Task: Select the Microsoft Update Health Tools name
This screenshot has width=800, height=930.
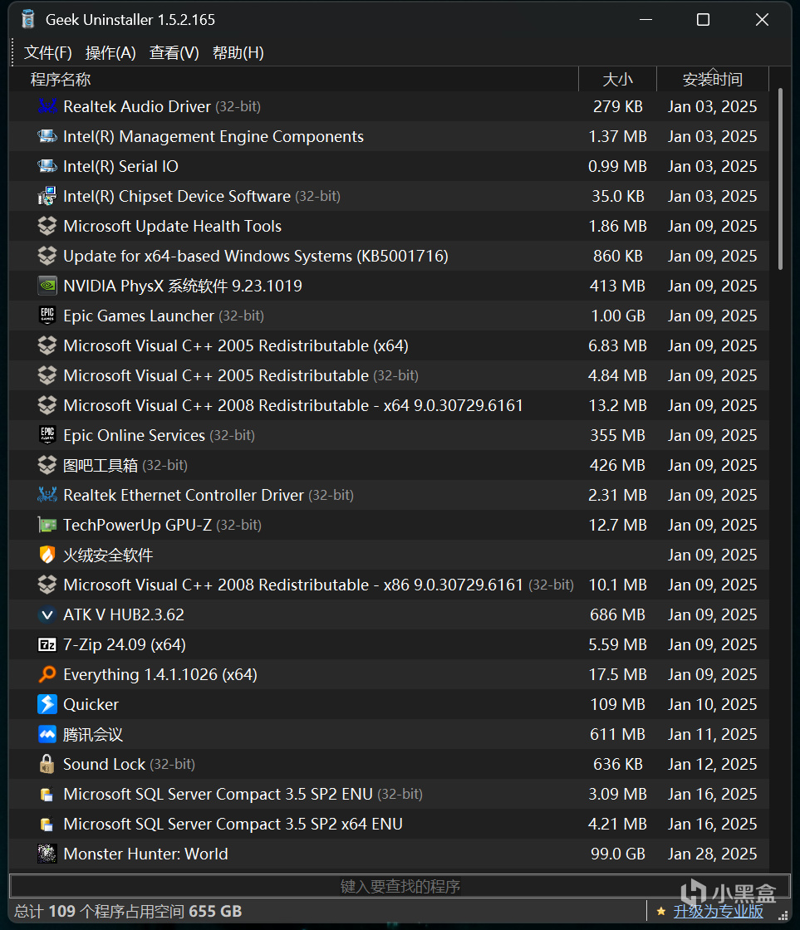Action: (172, 226)
